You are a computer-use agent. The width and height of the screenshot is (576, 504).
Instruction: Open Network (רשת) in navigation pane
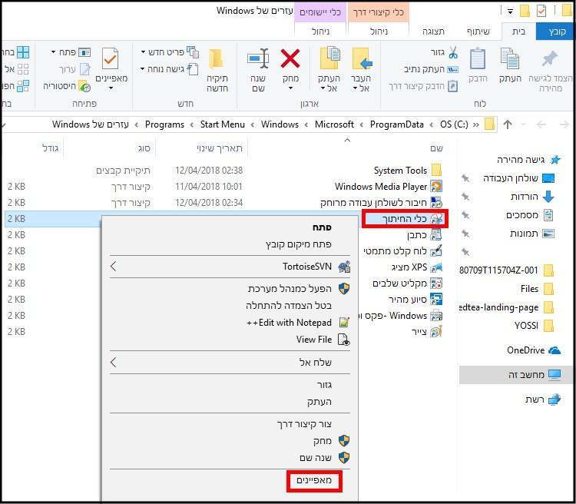coord(542,400)
